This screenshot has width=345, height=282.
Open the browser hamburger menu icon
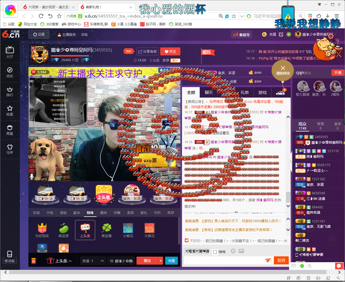(x=337, y=16)
